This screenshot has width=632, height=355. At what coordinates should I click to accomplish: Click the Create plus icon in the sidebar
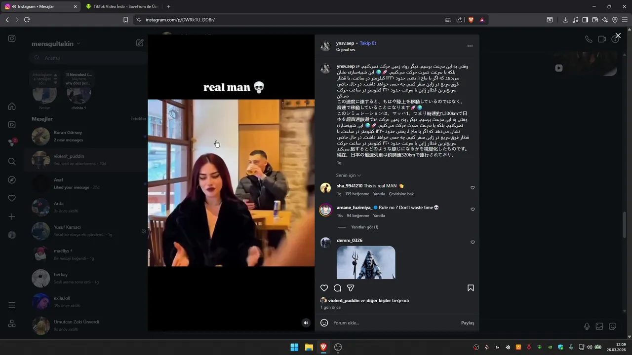(12, 217)
